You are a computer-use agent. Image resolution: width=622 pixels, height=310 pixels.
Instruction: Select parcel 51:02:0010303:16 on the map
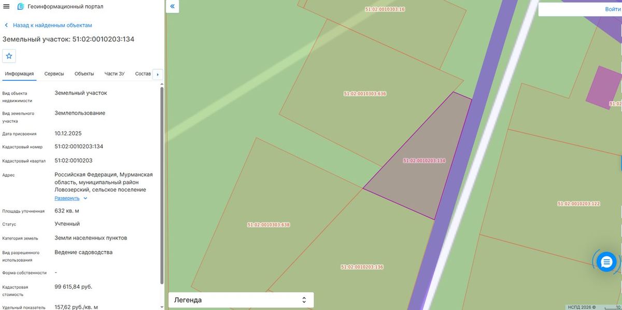(x=385, y=9)
